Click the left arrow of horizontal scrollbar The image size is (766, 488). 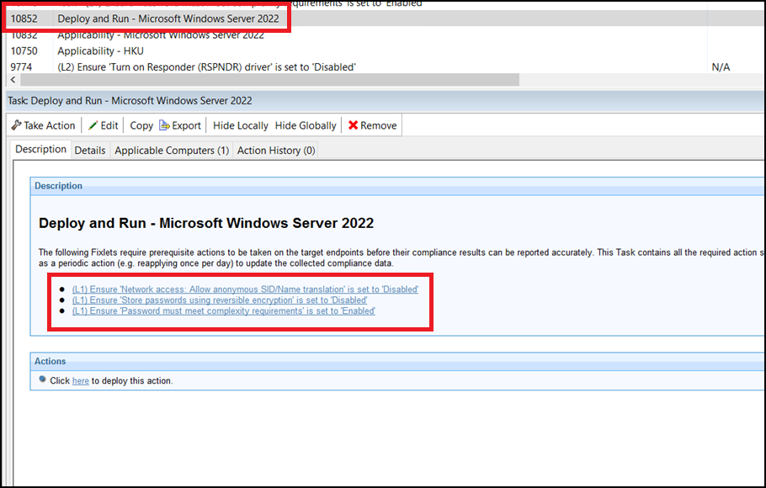(13, 80)
